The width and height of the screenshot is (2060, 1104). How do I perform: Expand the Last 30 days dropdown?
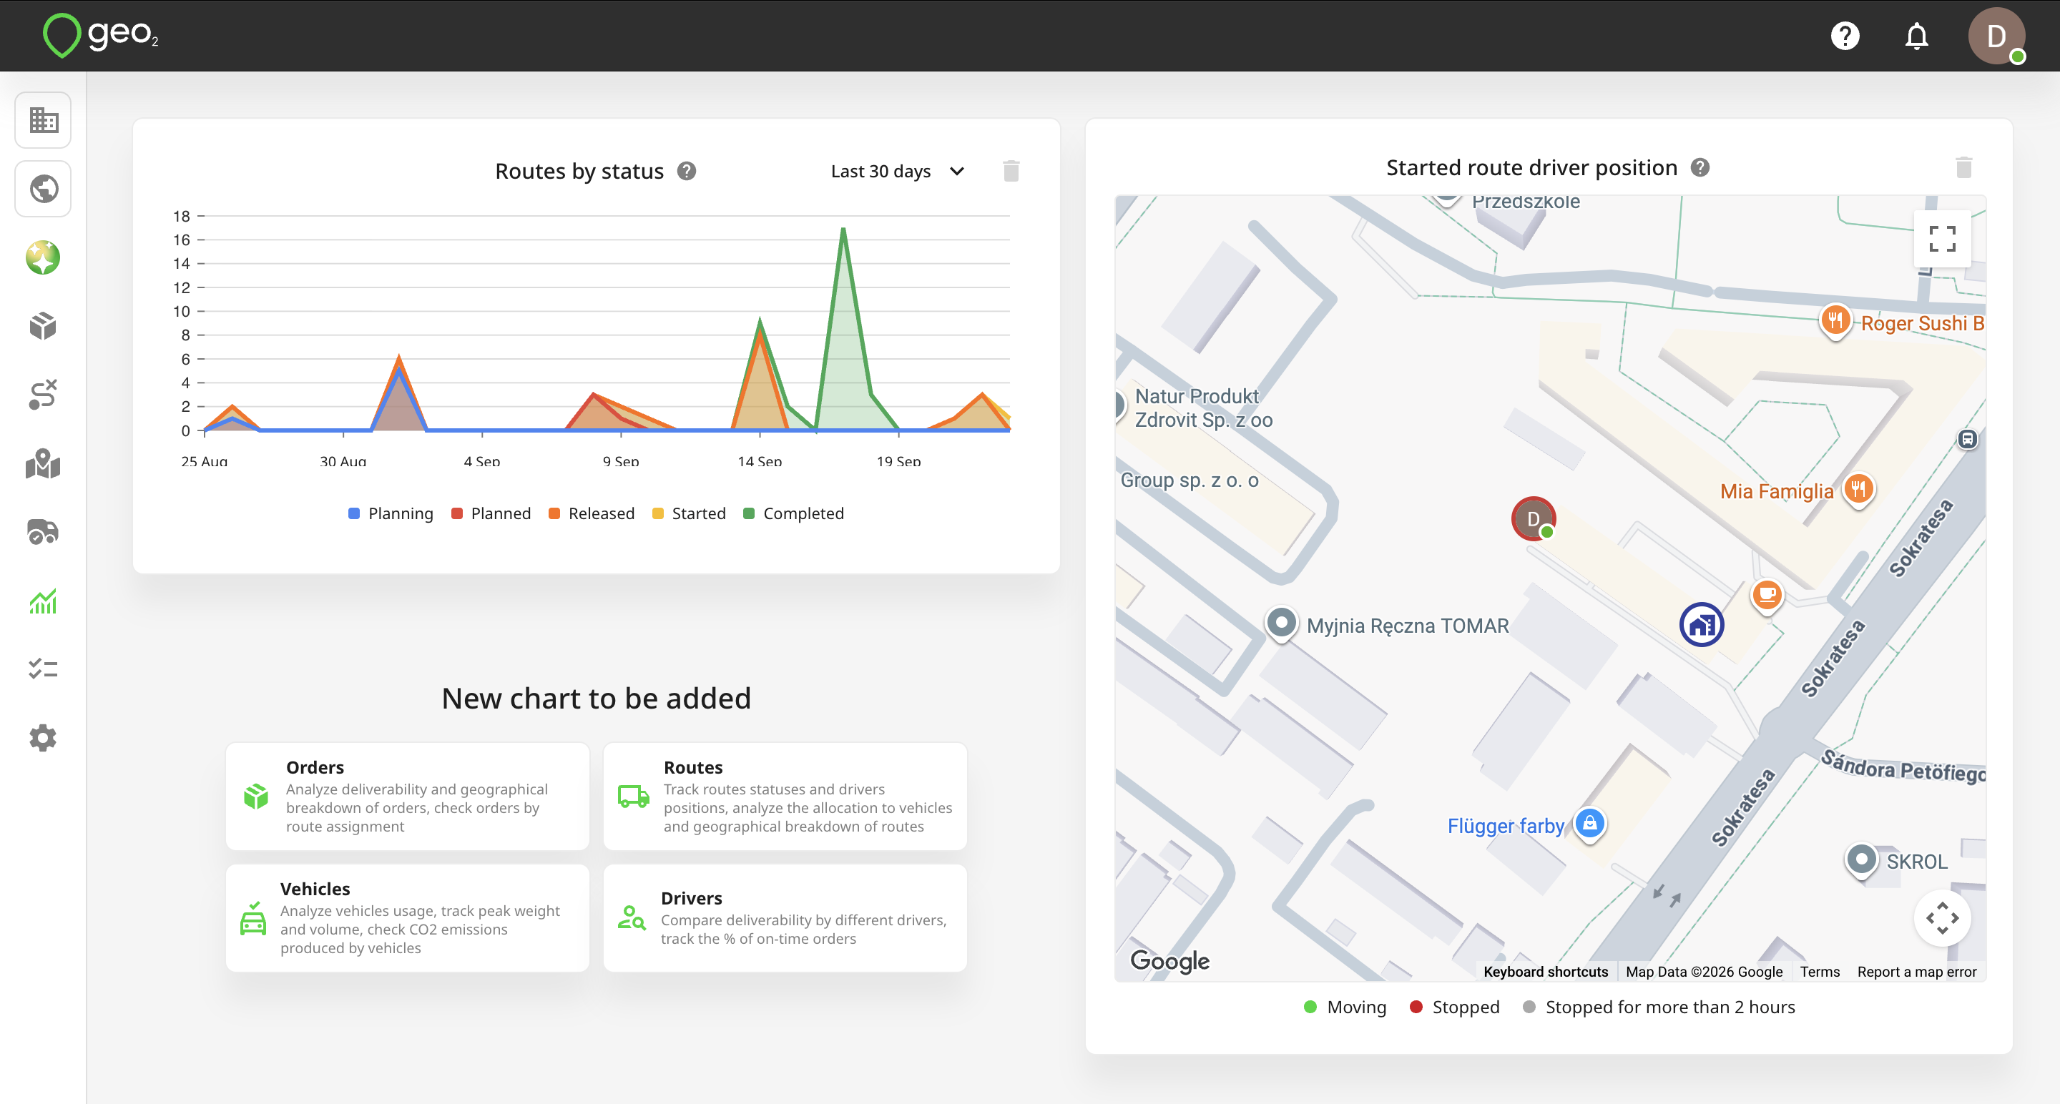pyautogui.click(x=898, y=171)
